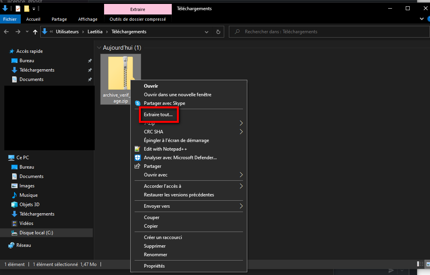Open Musique folder in sidebar
The image size is (430, 275).
point(29,195)
